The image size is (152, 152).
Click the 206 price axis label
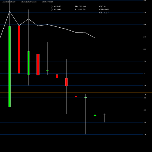point(145,49)
